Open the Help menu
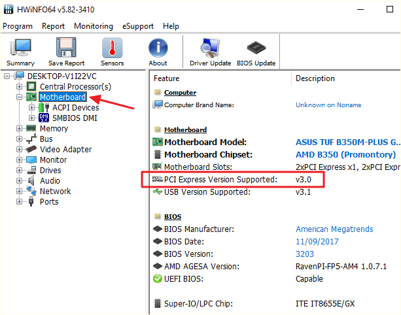The image size is (401, 315). [171, 26]
